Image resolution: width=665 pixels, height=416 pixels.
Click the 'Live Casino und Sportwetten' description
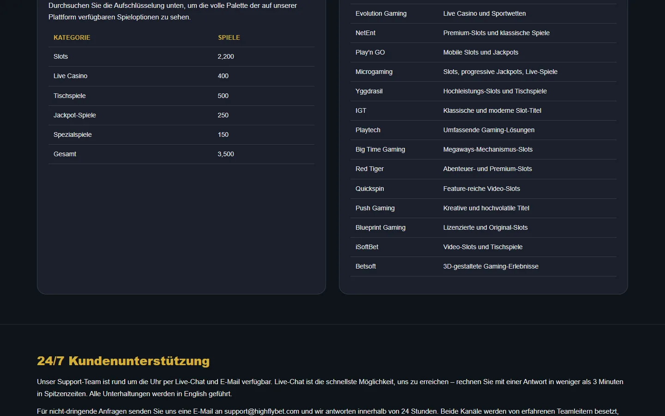(484, 13)
